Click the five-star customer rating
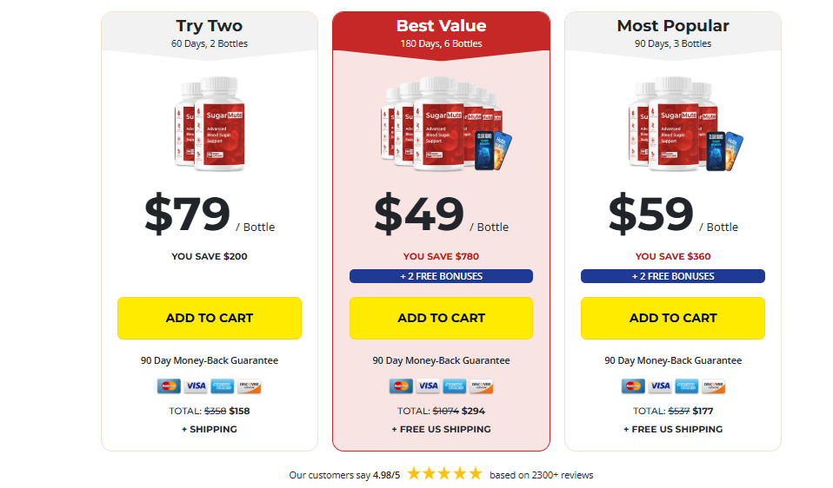 [443, 474]
